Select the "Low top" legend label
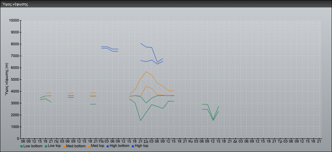Viewport: 332px width, 152px height. point(54,146)
